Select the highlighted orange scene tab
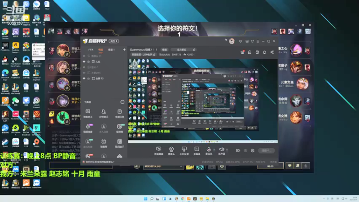 [x=101, y=49]
